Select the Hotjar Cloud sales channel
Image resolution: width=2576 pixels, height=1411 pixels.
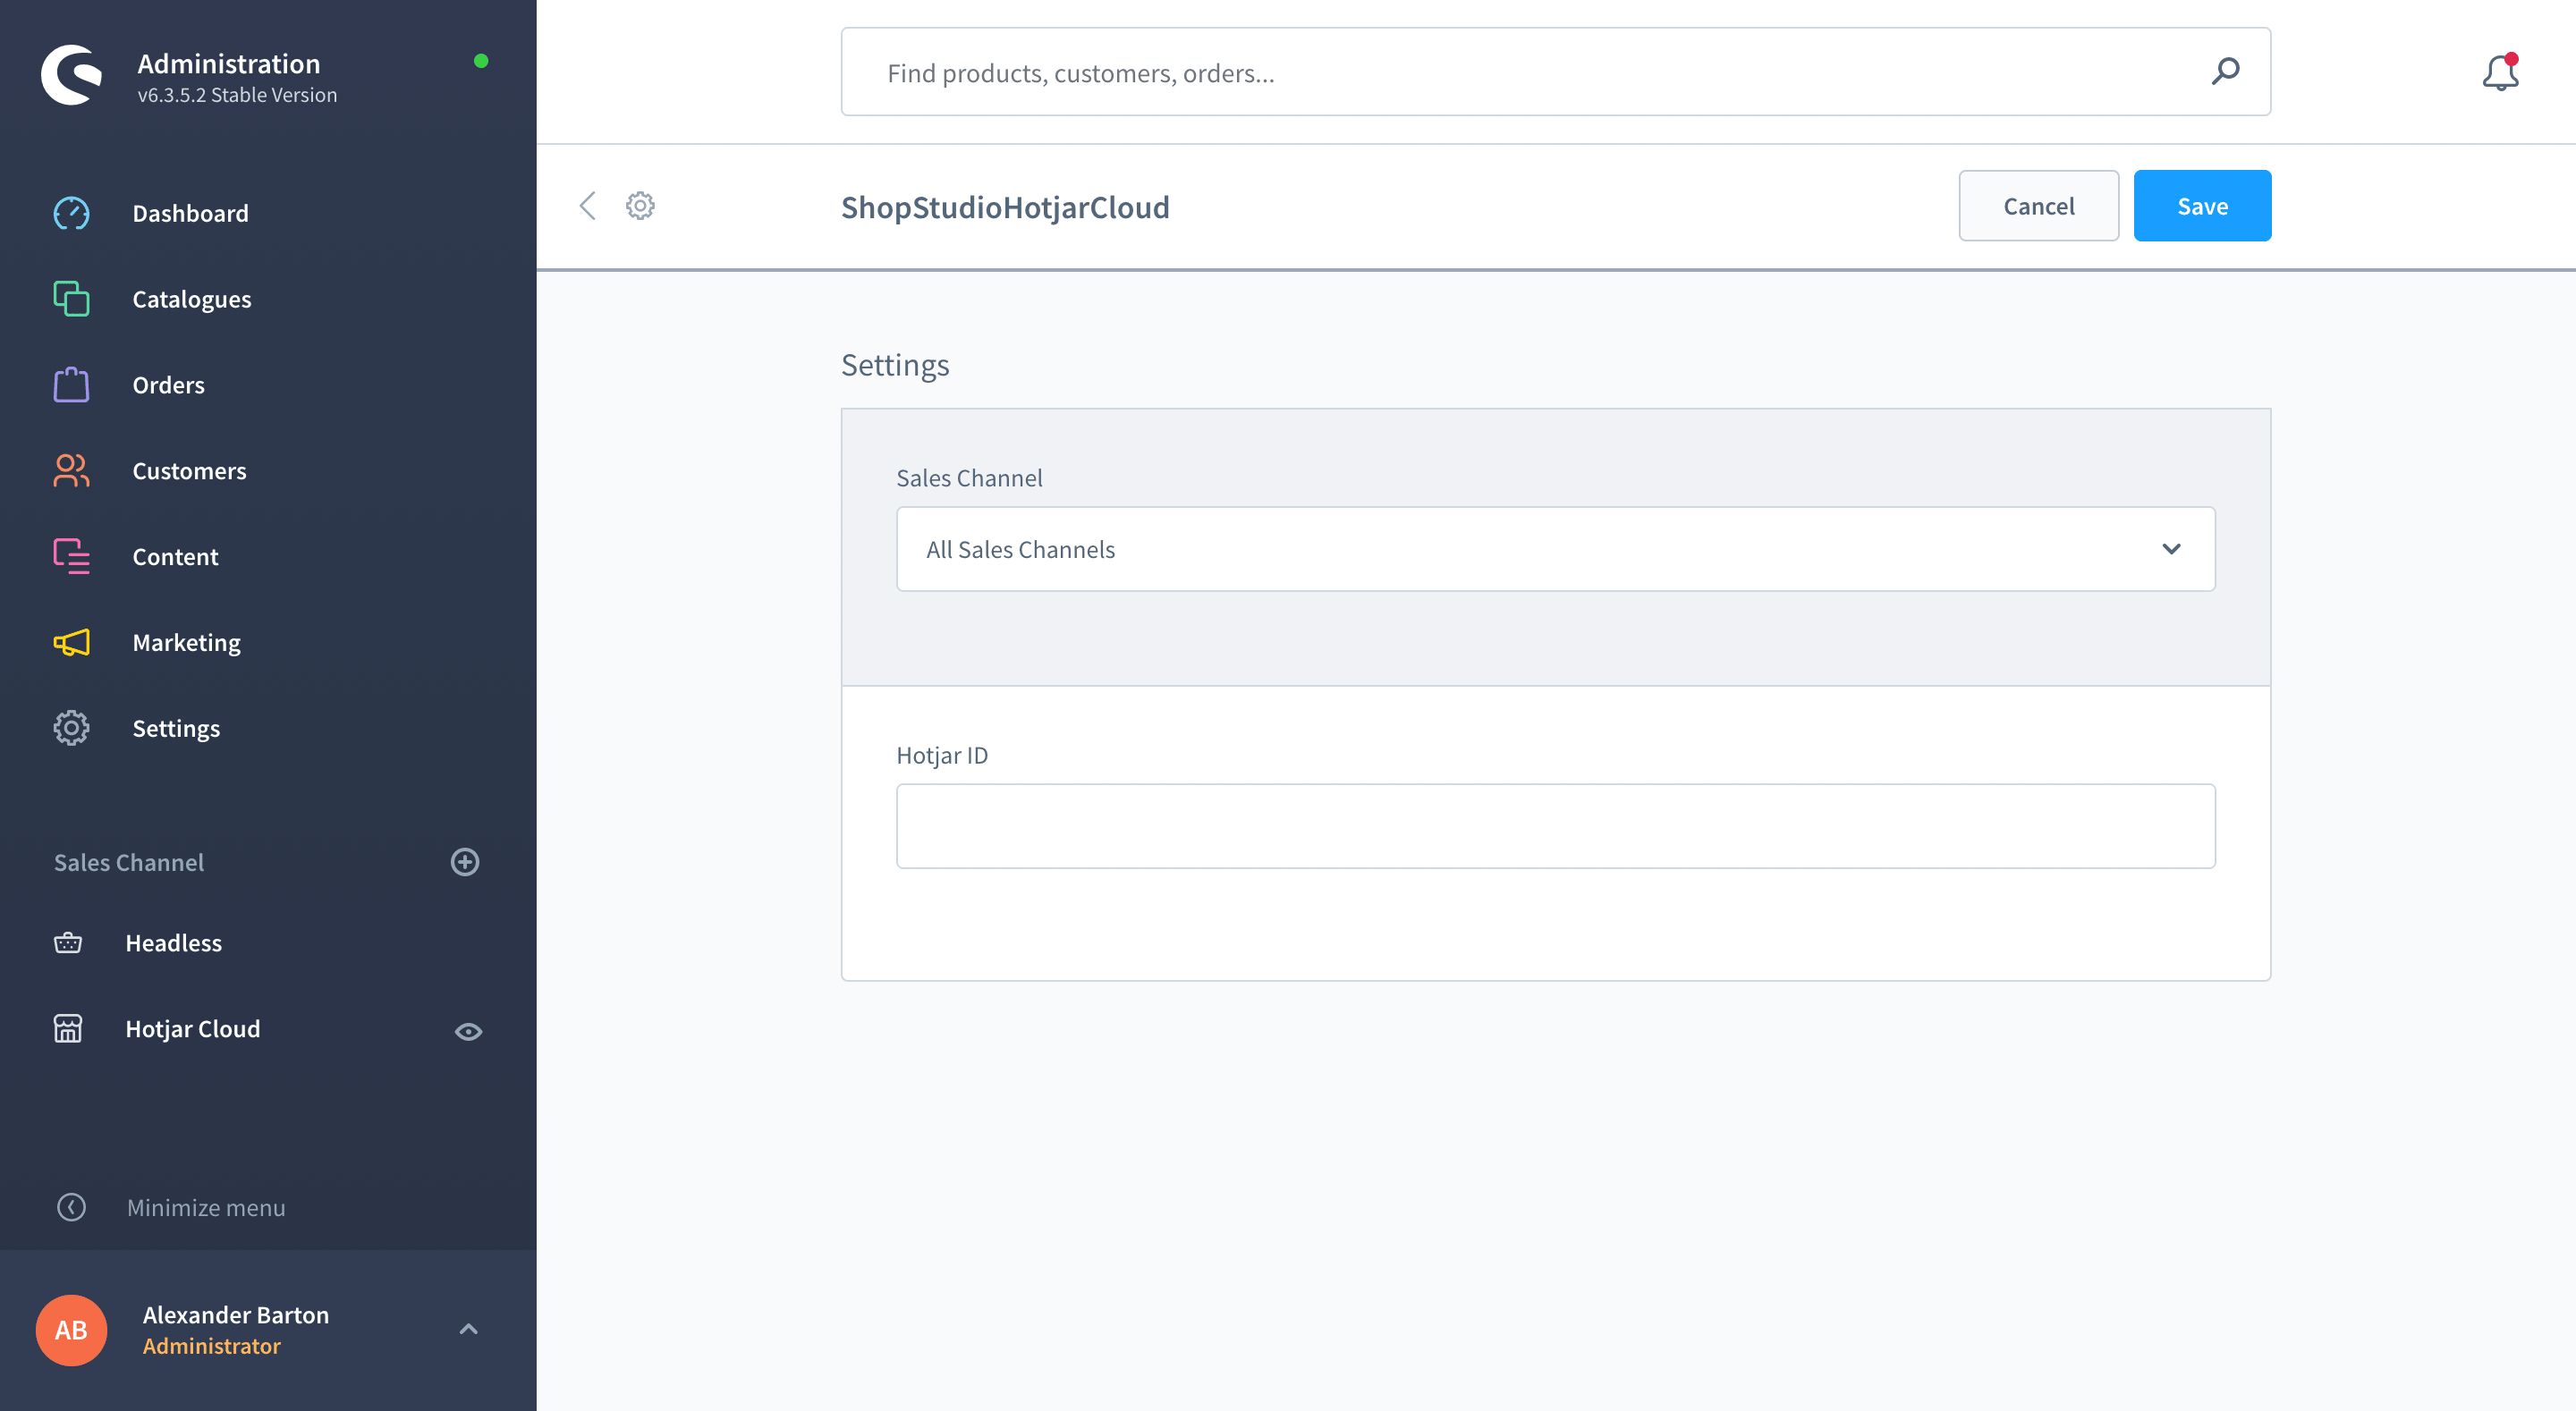[192, 1029]
